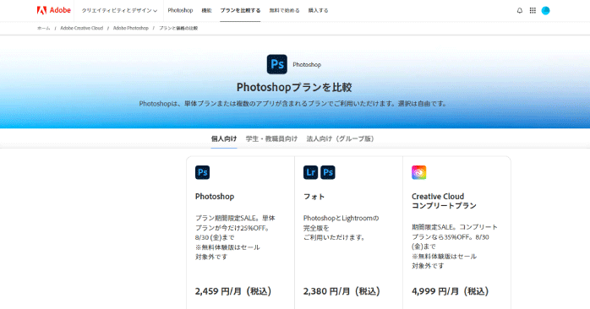590x309 pixels.
Task: Switch to the 学生・教職員向け tab
Action: 271,138
